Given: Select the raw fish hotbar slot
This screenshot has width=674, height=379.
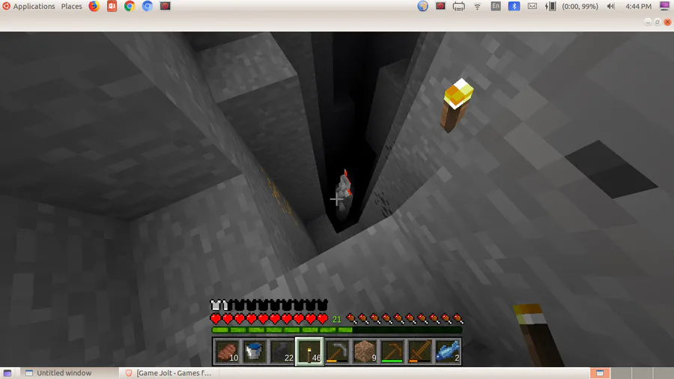Looking at the screenshot, I should click(447, 351).
